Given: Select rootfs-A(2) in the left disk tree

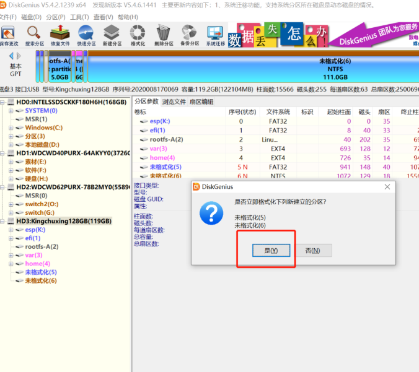Looking at the screenshot, I should pyautogui.click(x=42, y=246).
